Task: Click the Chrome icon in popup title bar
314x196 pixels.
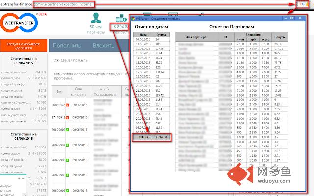Action: [133, 19]
